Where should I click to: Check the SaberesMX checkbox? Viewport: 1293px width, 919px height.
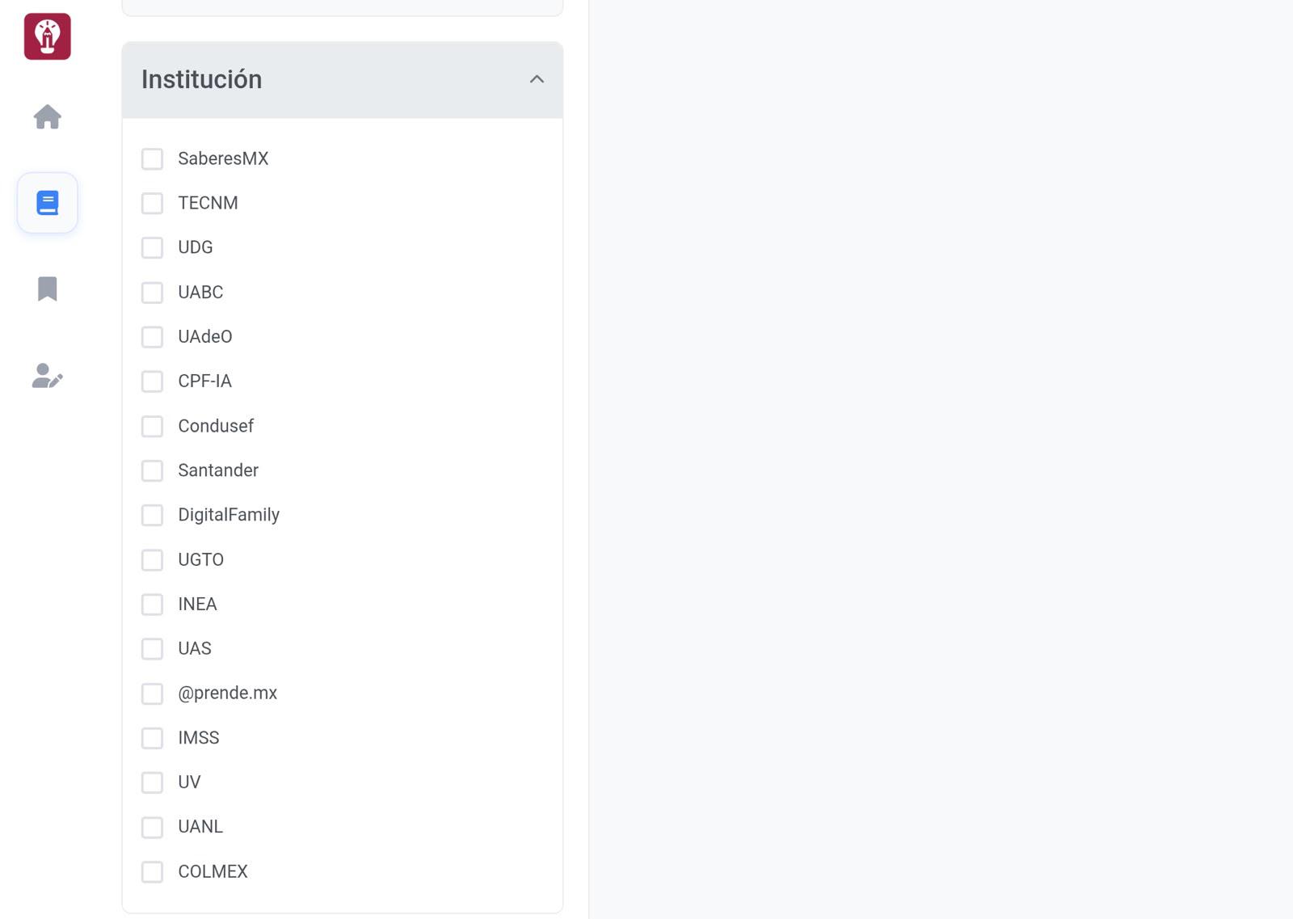[x=152, y=159]
